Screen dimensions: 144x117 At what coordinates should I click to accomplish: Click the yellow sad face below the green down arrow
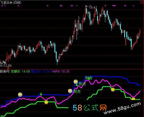46,102
